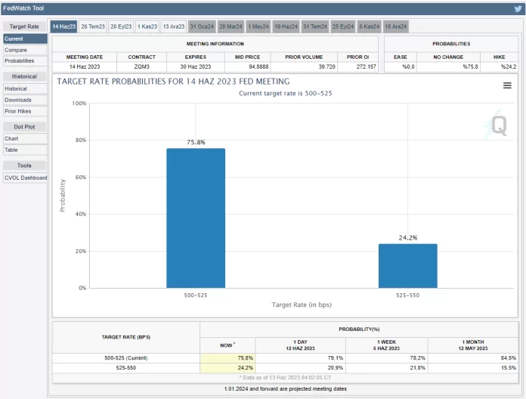Select the 14 Haz23 meeting tab

pos(63,26)
